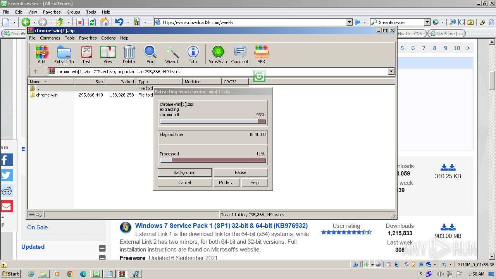Open New page dropdown arrow
Viewport: 496px width, 279px height.
click(x=14, y=22)
